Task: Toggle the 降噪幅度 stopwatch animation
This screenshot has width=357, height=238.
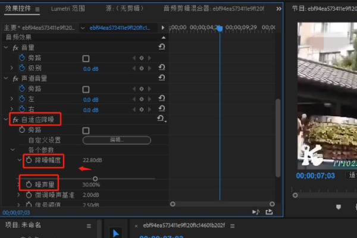Action: [29, 160]
